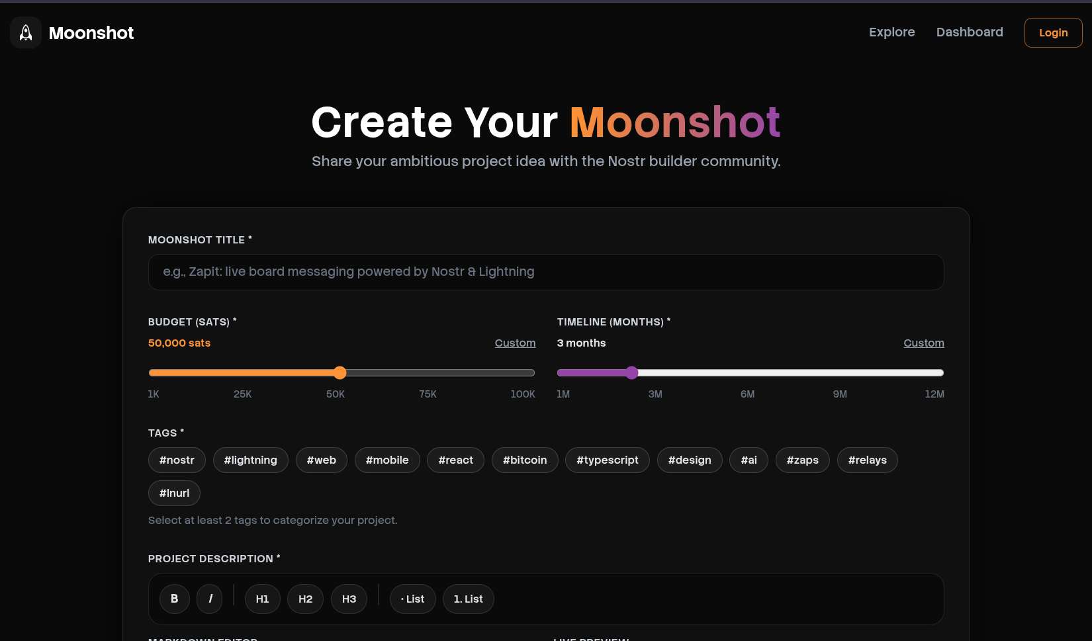Open Custom budget entry link
This screenshot has height=641, width=1092.
(x=515, y=343)
